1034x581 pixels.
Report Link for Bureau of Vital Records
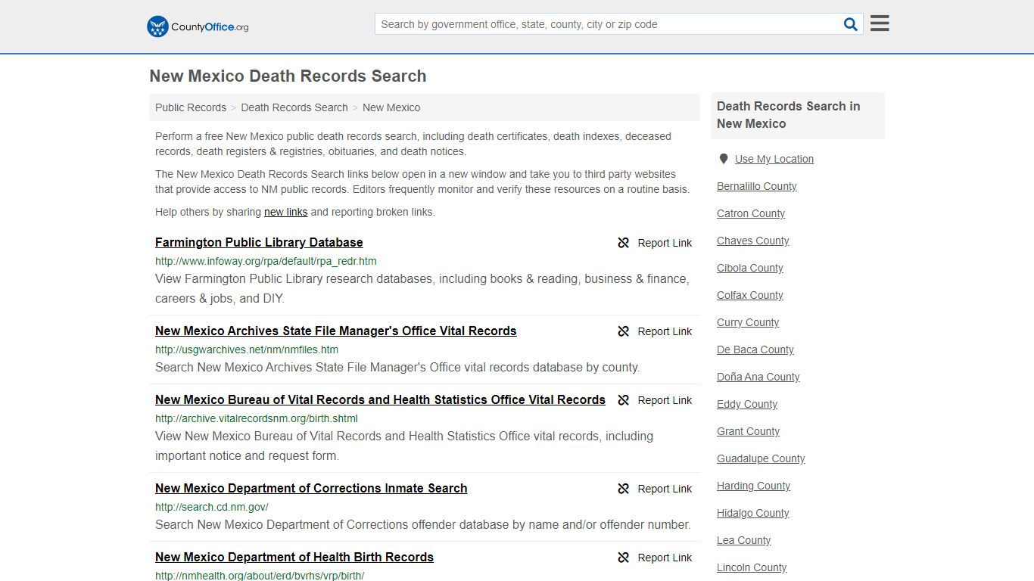pos(665,400)
